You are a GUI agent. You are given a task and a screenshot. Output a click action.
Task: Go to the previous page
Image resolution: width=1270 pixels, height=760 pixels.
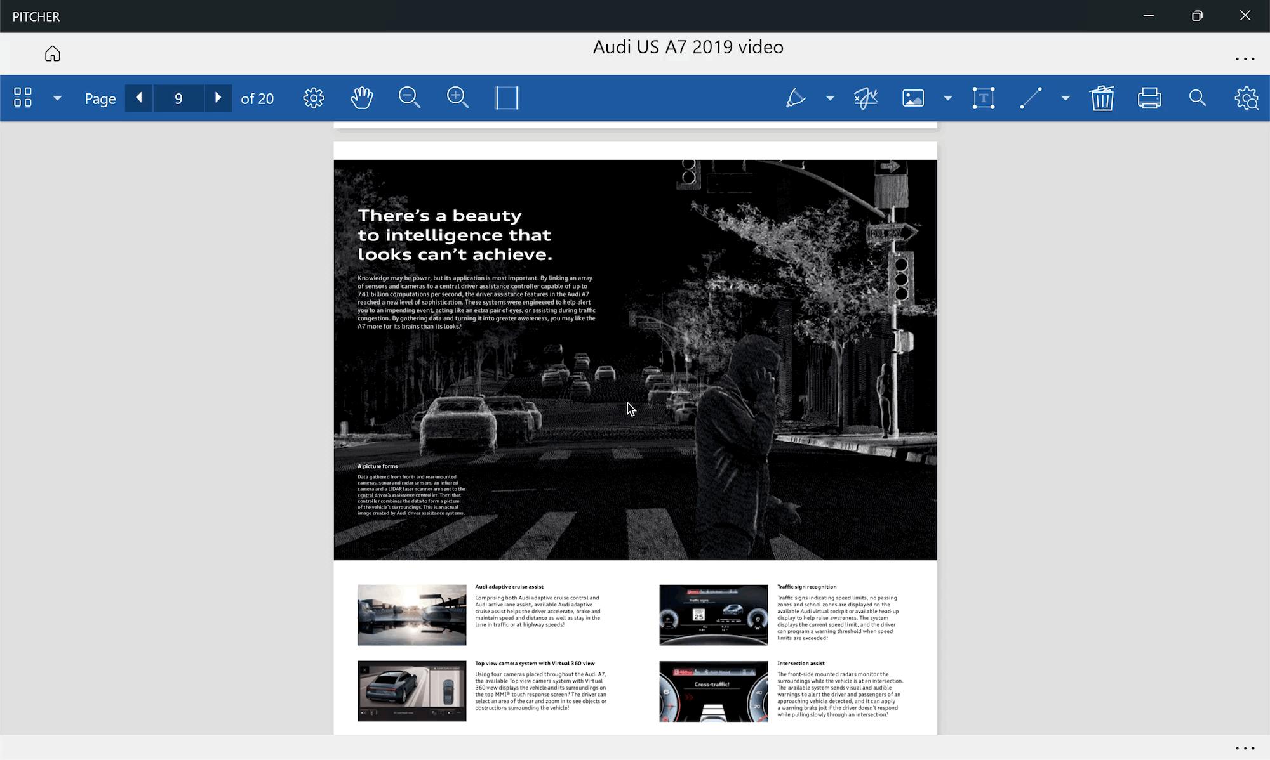pos(138,98)
